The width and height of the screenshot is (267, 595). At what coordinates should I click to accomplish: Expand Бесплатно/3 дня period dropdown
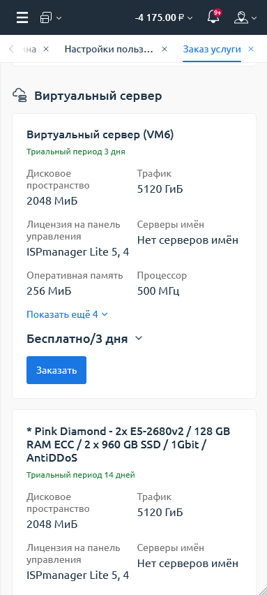click(139, 338)
